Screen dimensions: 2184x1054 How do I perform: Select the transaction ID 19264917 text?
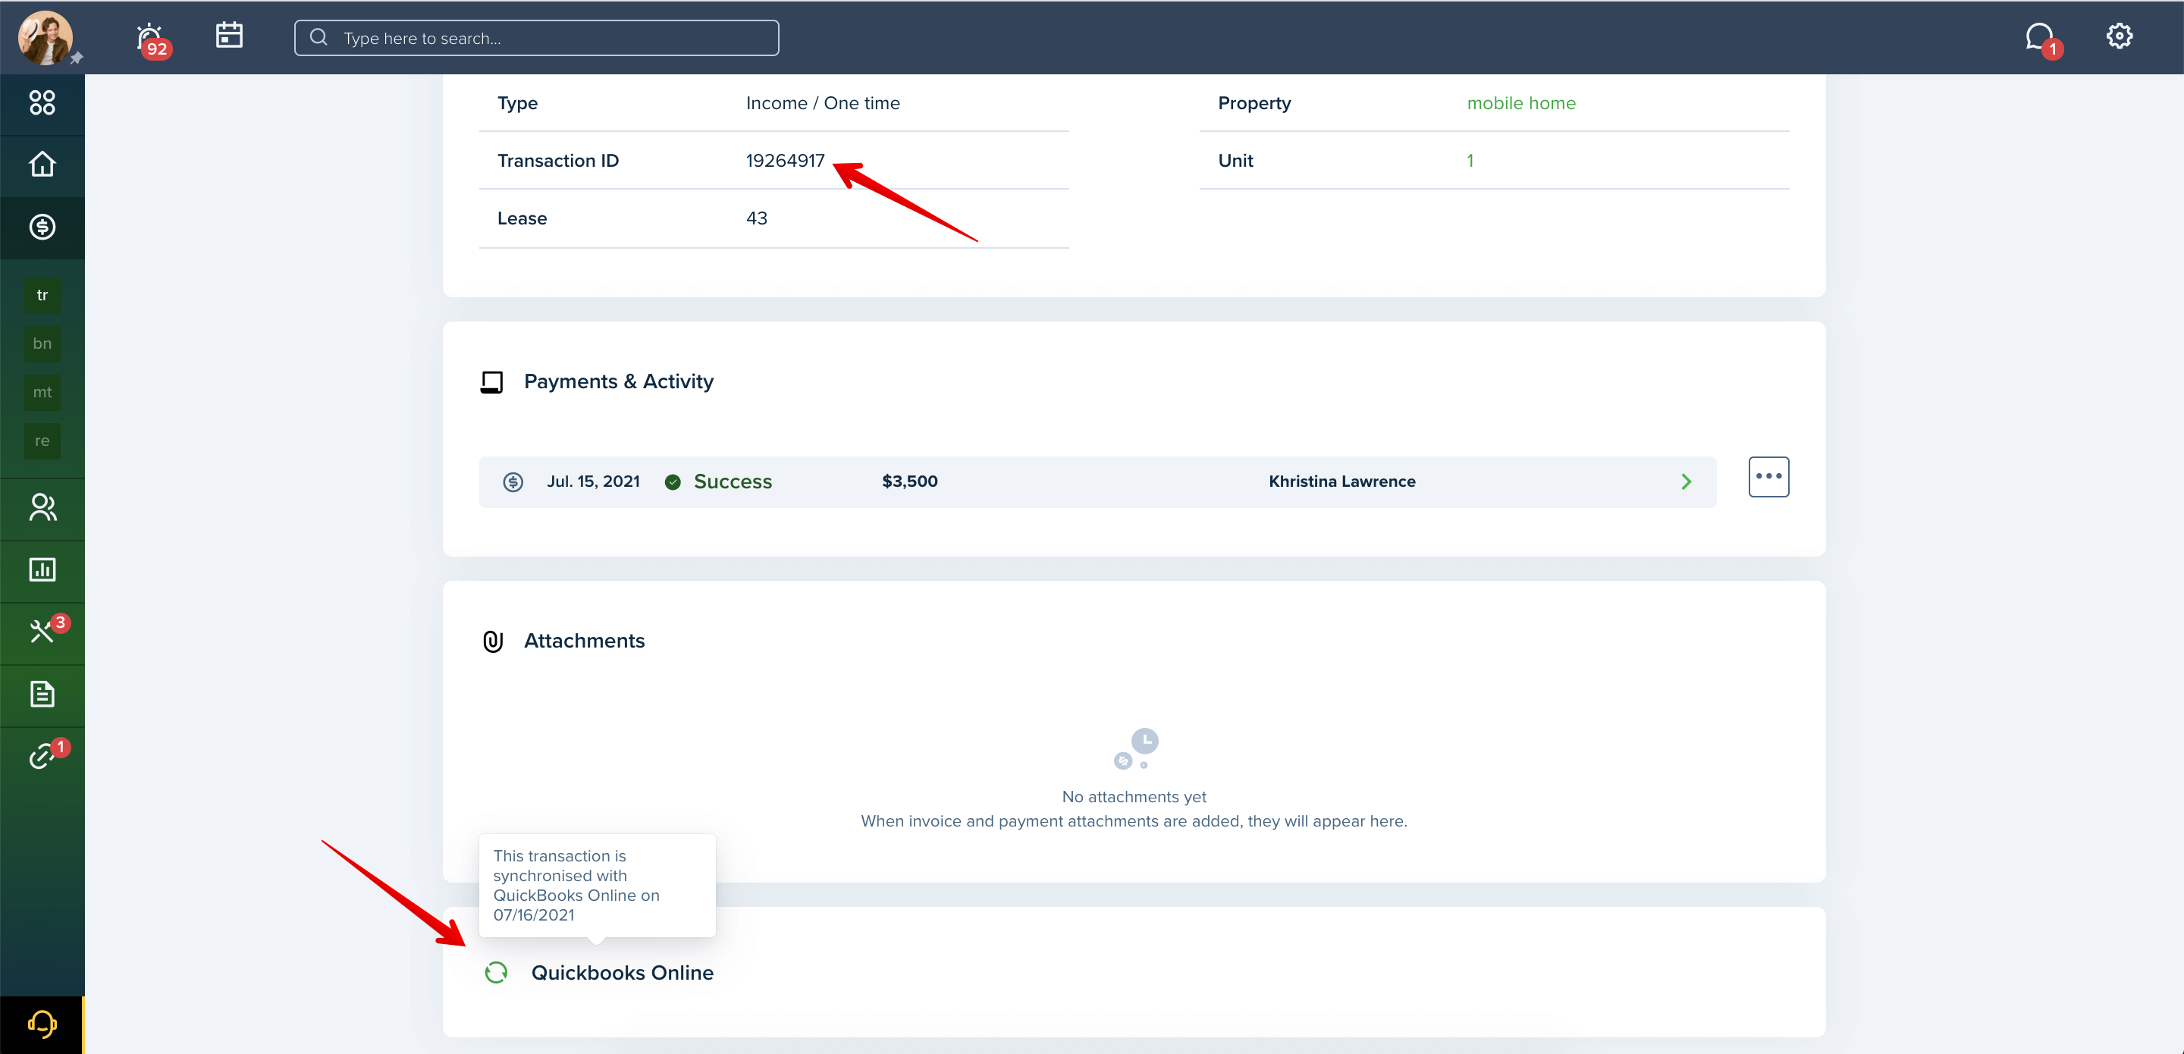click(785, 161)
